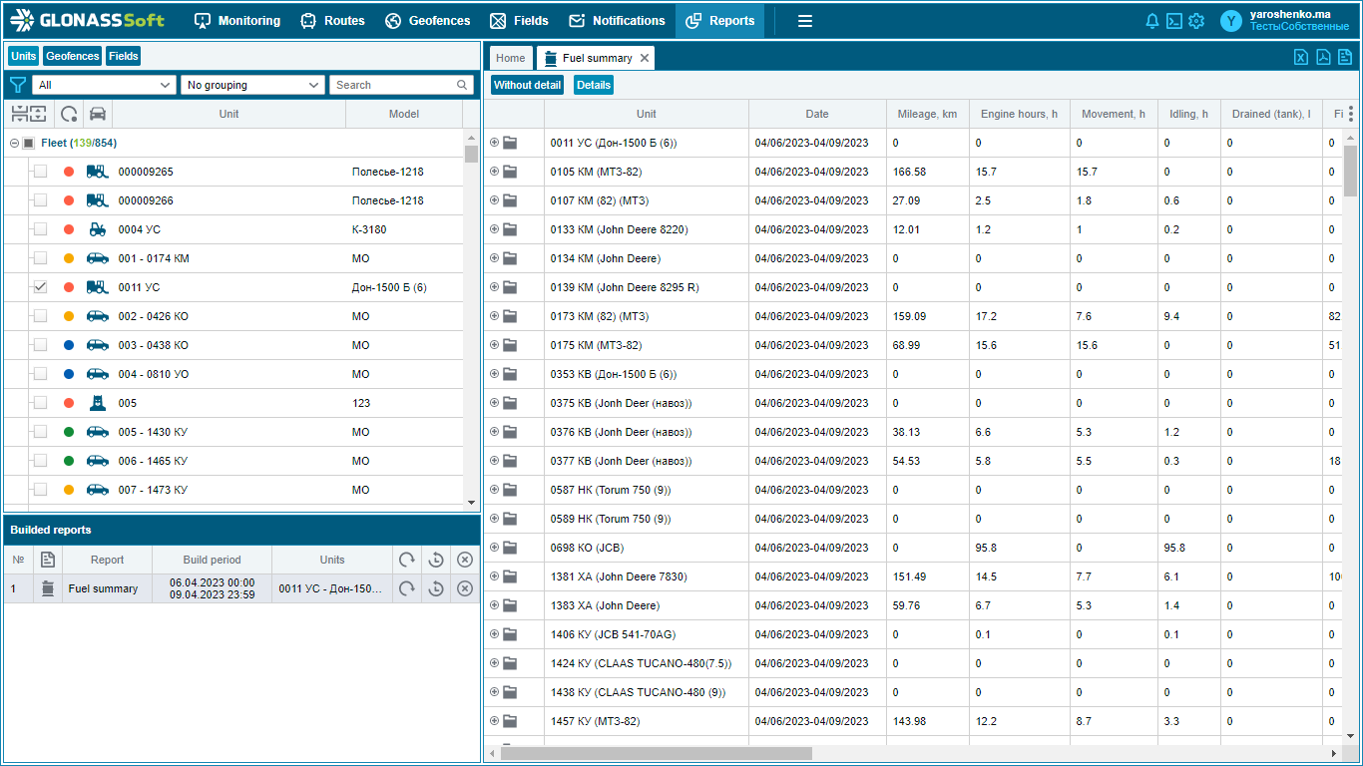The width and height of the screenshot is (1363, 766).
Task: Close the Fuel summary tab
Action: [645, 58]
